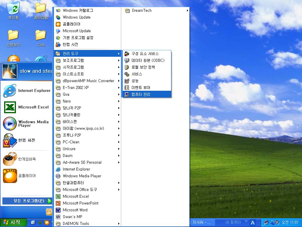
Task: Launch Windows Media Player from All Programs list
Action: [x=88, y=176]
